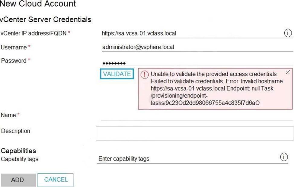Click into the Username field
This screenshot has height=187, width=294.
tap(197, 47)
